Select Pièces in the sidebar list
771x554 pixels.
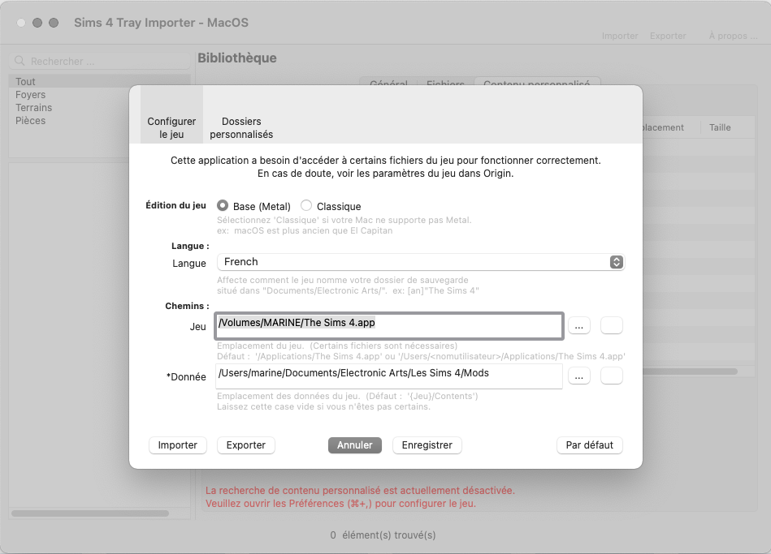pos(100,121)
